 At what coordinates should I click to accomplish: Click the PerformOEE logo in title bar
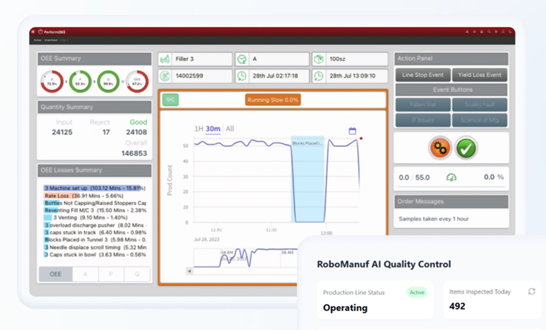click(x=47, y=33)
